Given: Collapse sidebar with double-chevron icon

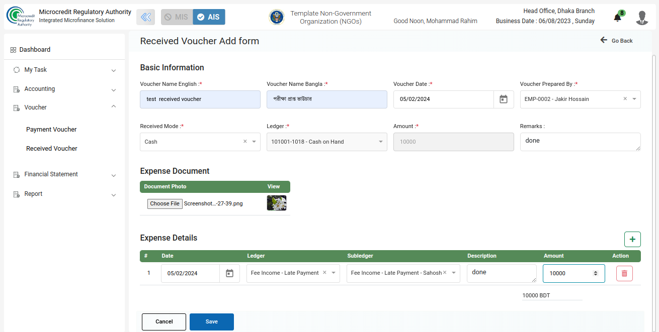Looking at the screenshot, I should click(x=146, y=17).
